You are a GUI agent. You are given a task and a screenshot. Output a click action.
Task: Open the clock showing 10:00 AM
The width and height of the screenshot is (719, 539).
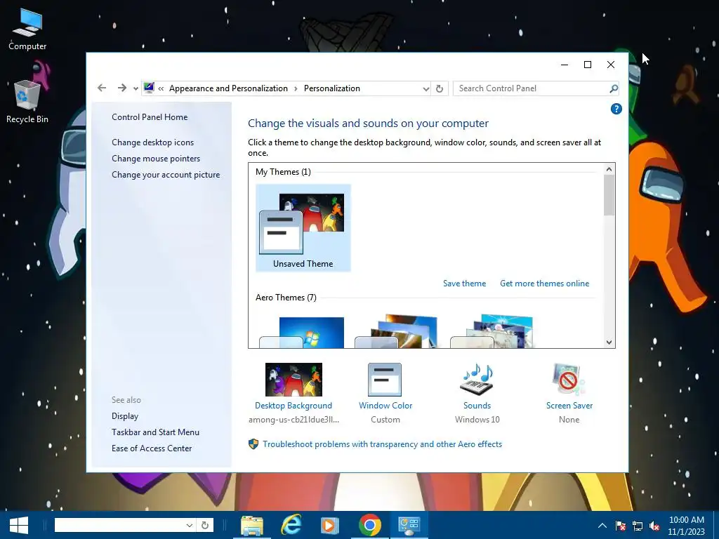point(686,526)
